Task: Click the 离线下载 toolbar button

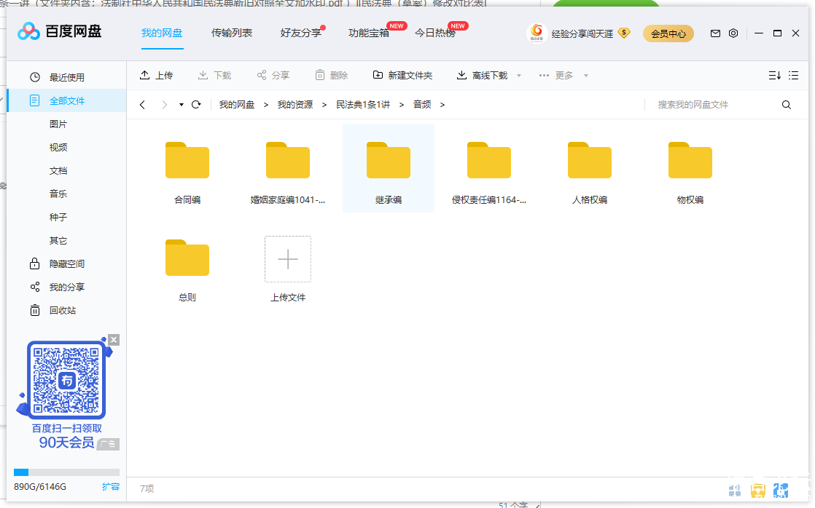Action: pos(482,76)
